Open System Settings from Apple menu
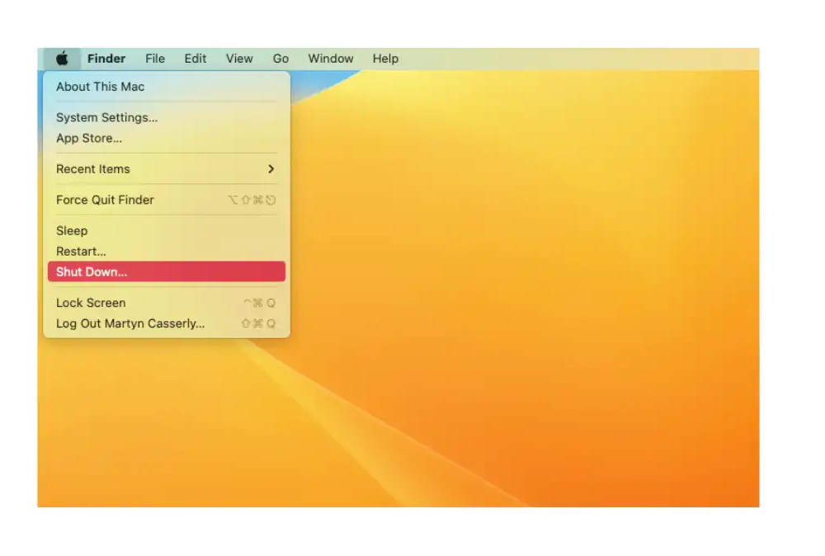825x556 pixels. (167, 117)
